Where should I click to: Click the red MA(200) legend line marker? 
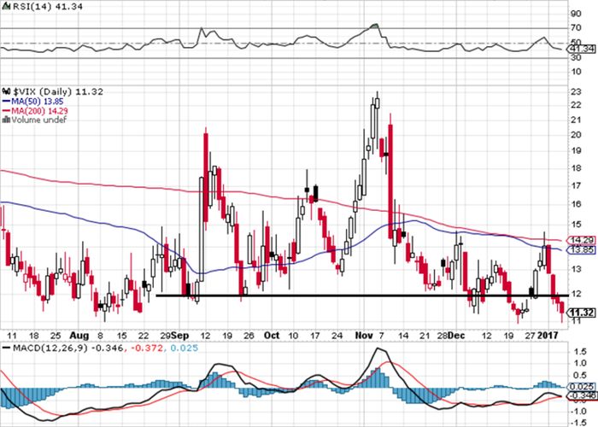click(5, 109)
